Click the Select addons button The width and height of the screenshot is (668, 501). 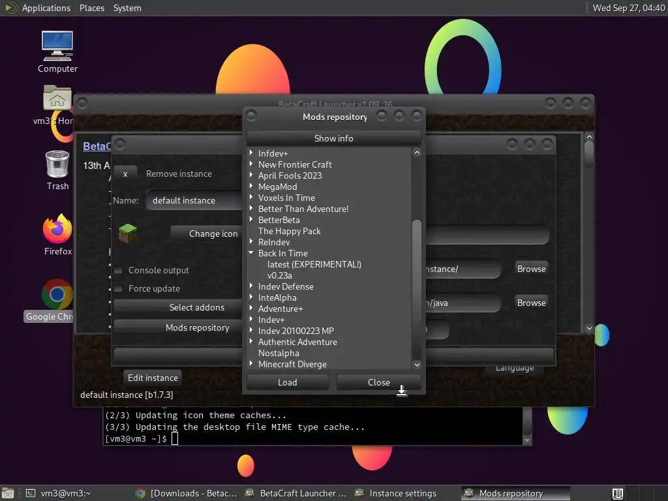(x=177, y=307)
